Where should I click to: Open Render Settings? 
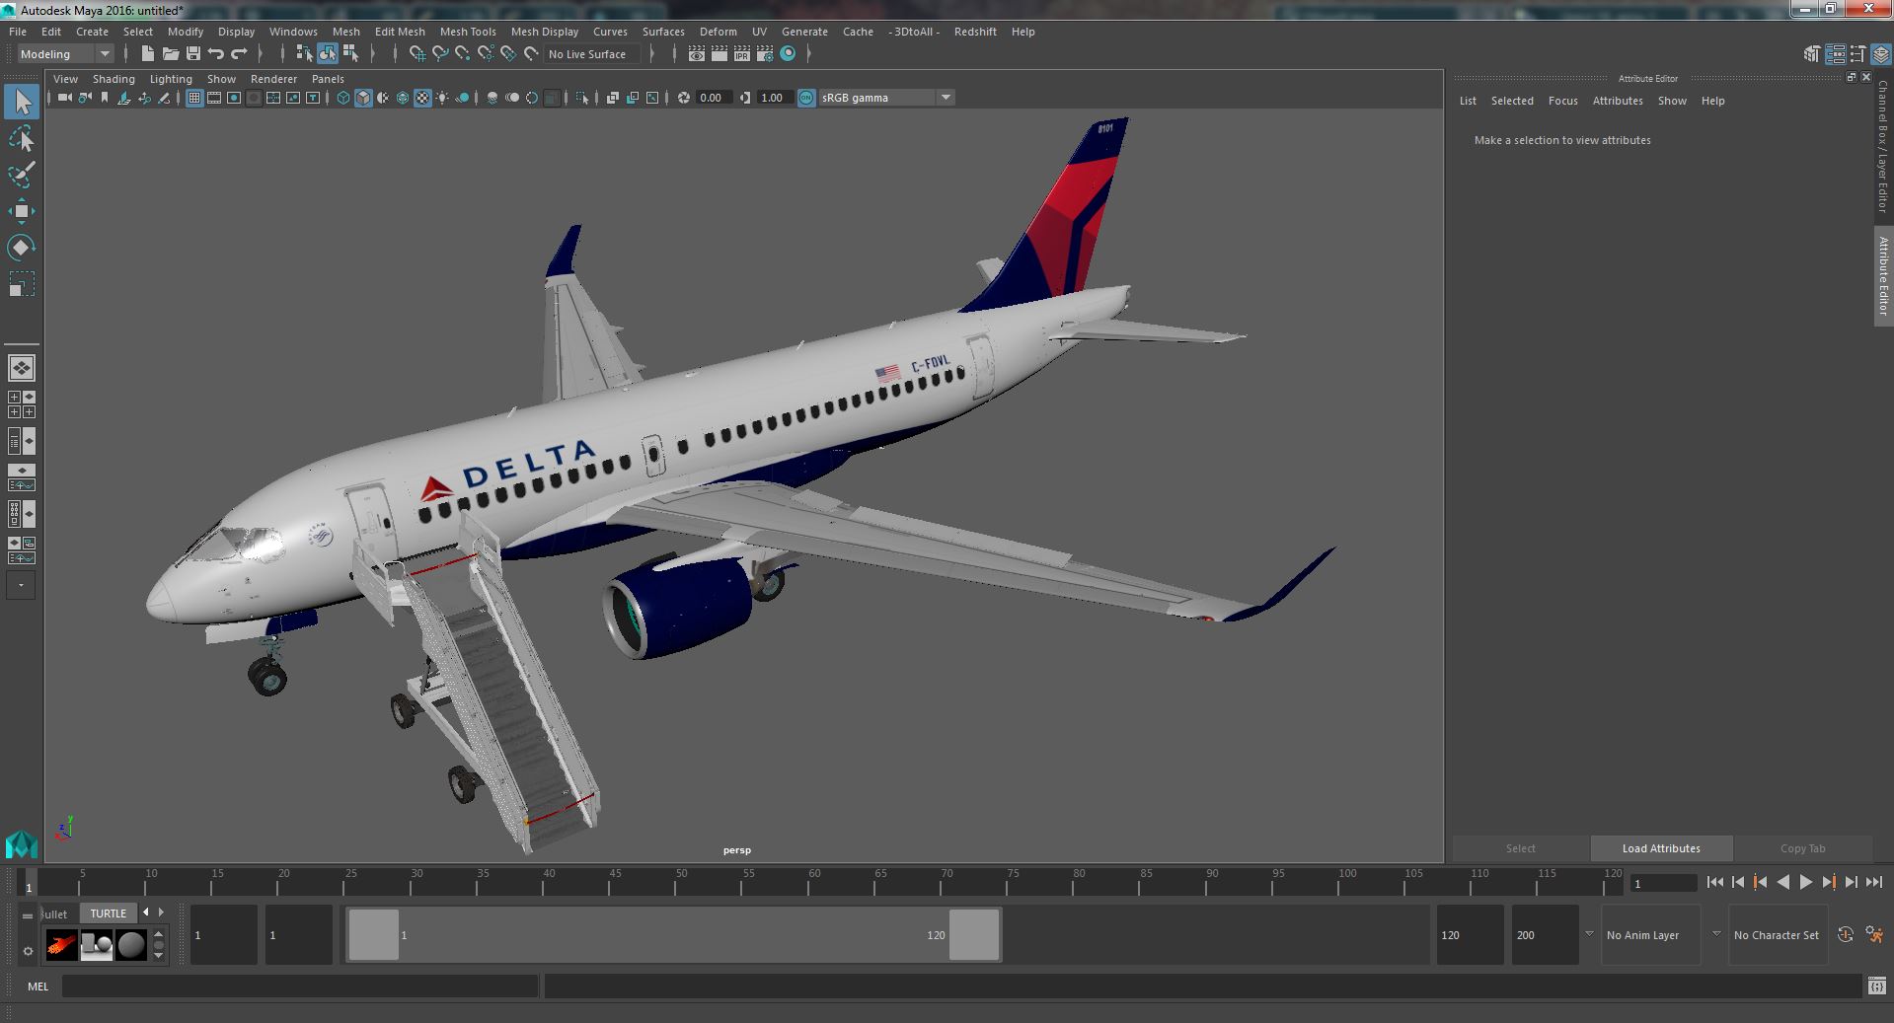(765, 54)
